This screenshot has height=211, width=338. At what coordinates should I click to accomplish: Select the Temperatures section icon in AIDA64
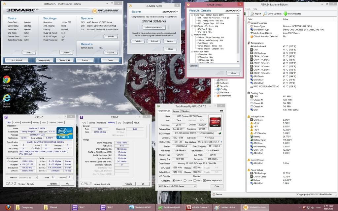(249, 43)
